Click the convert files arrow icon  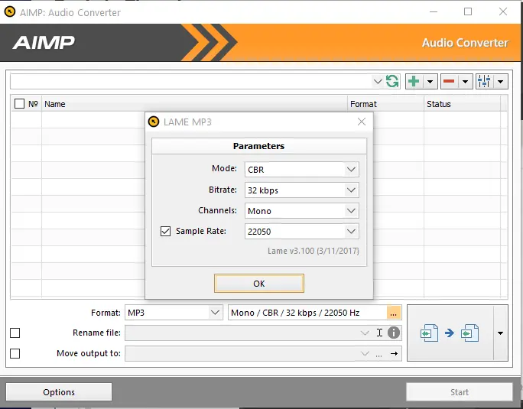coord(450,333)
